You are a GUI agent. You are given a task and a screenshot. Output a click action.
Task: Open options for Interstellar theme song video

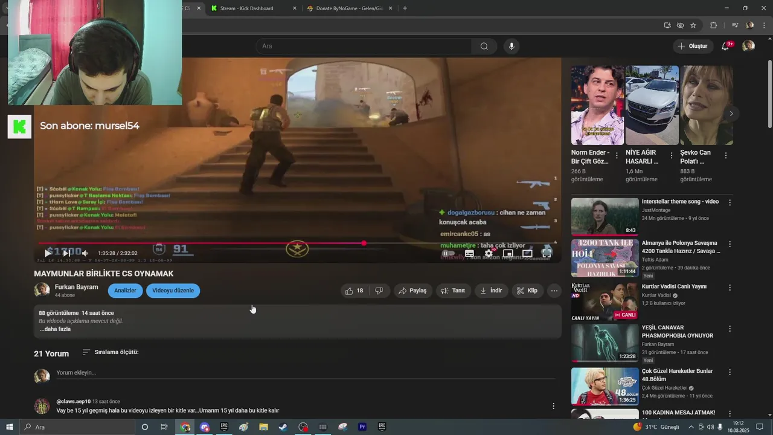(x=730, y=203)
